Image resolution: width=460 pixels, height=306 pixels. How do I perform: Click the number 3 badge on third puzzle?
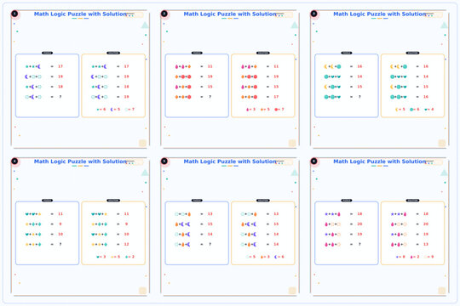(313, 14)
